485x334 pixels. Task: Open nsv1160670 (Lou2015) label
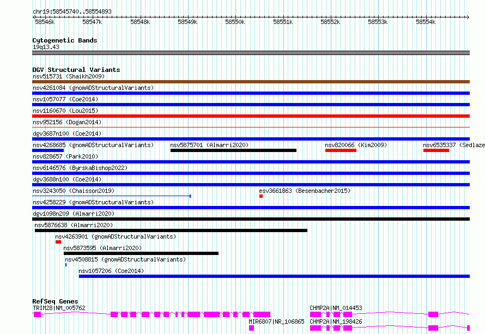(65, 111)
